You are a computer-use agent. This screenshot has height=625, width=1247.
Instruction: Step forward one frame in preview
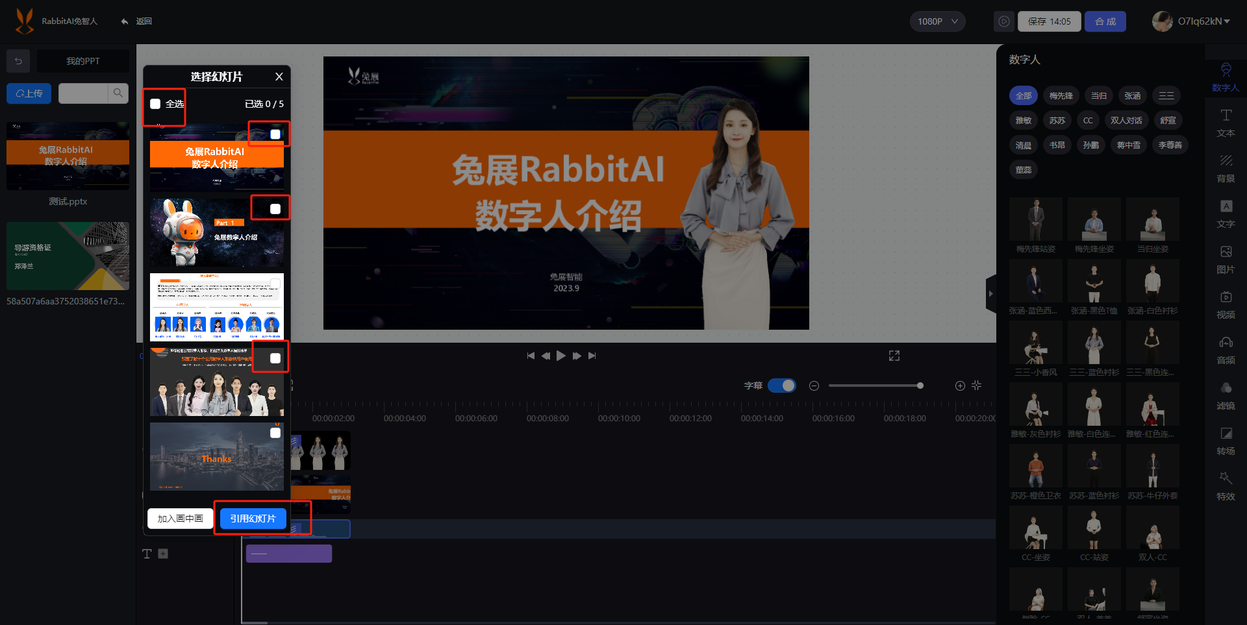click(x=577, y=356)
